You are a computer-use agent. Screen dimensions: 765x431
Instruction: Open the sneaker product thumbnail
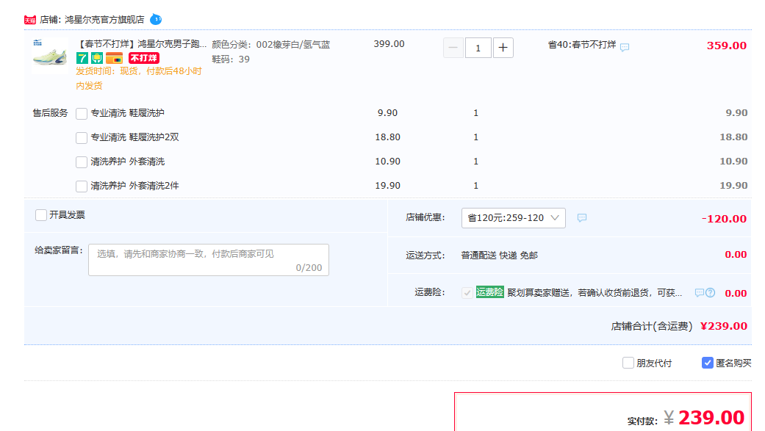pos(49,54)
